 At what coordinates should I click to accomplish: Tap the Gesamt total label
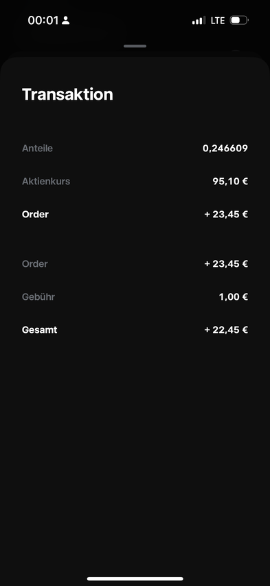(40, 330)
